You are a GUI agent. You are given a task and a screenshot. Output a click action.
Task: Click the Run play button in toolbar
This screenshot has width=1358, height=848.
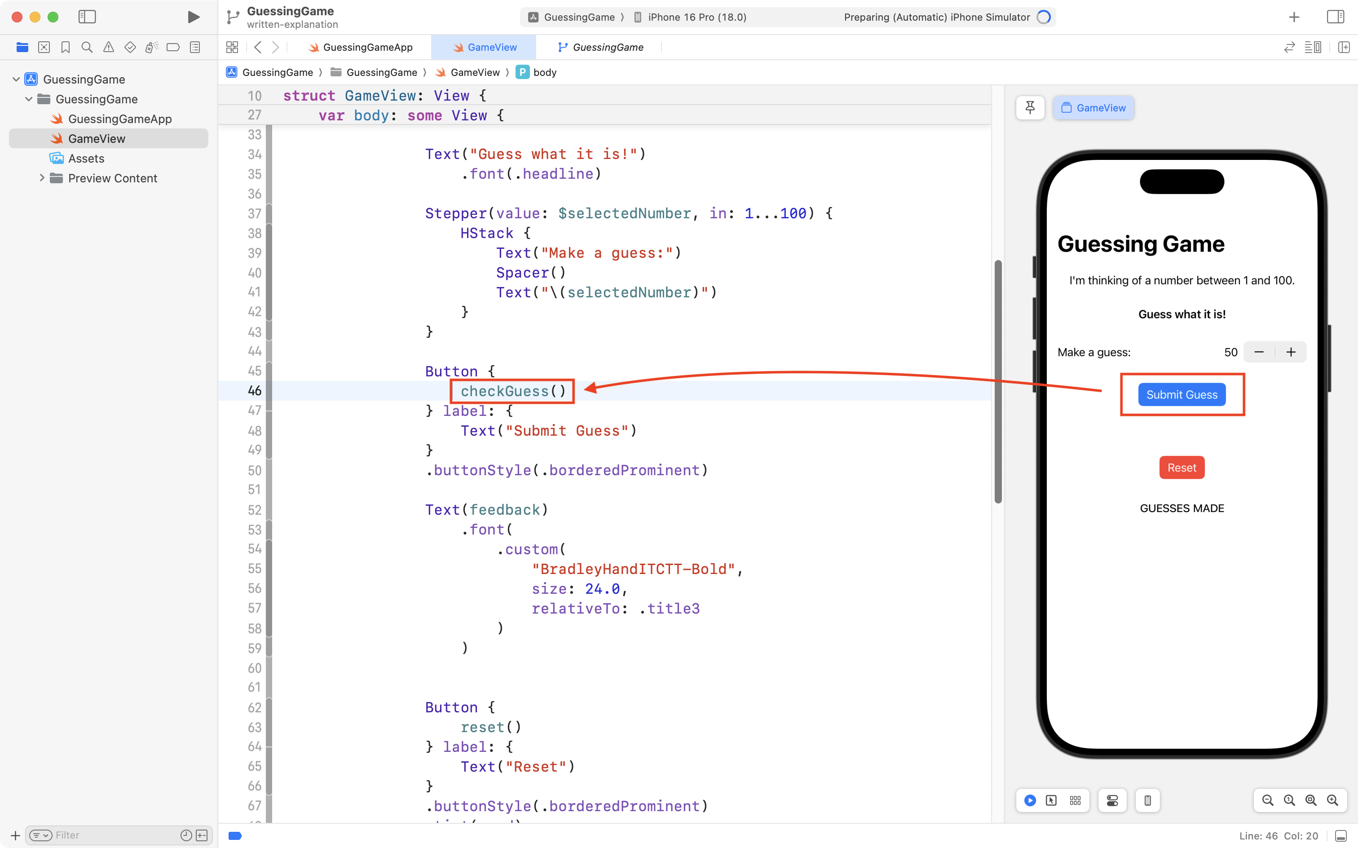tap(193, 17)
